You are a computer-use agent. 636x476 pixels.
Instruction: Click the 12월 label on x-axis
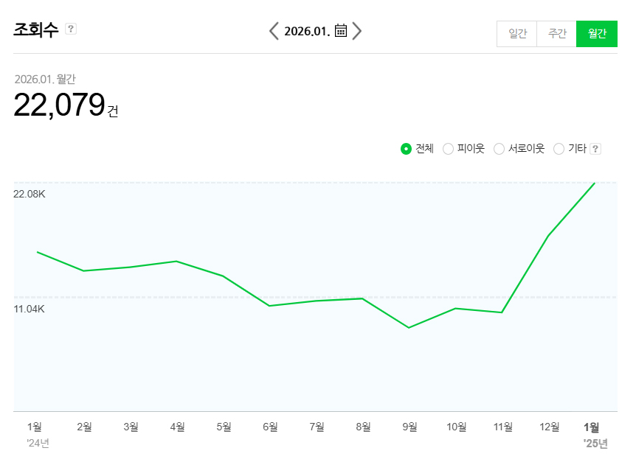click(549, 427)
